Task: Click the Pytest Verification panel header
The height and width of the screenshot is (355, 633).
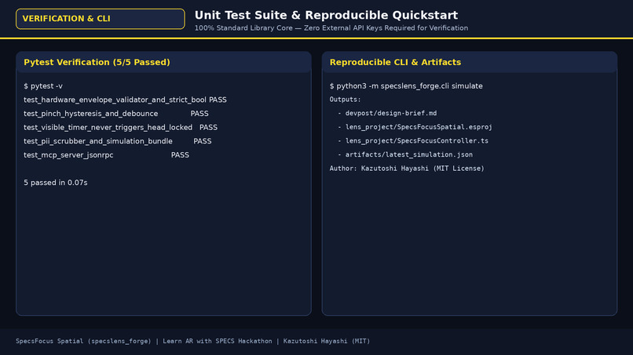Action: pyautogui.click(x=97, y=62)
